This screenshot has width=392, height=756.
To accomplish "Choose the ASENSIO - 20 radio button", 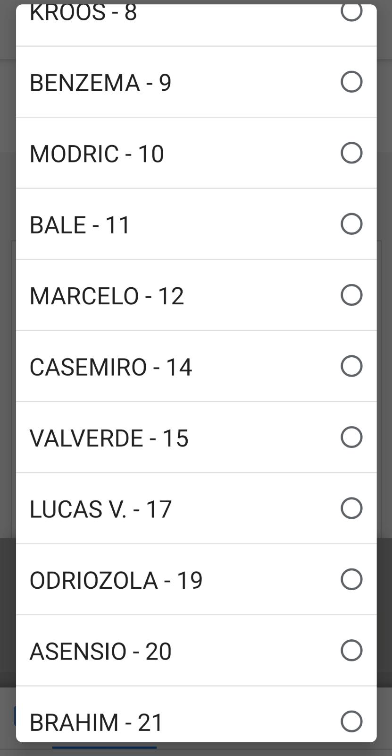I will click(351, 650).
